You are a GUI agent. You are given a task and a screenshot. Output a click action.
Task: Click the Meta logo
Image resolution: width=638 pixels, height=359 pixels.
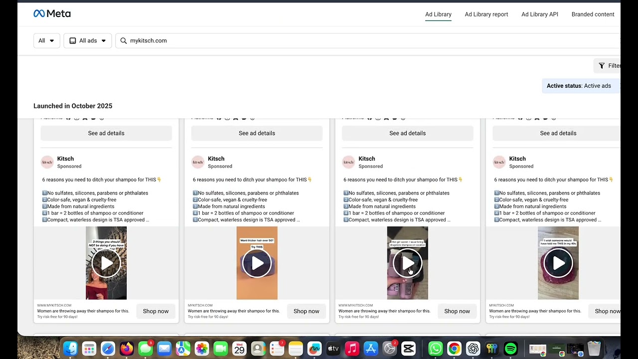pos(52,14)
